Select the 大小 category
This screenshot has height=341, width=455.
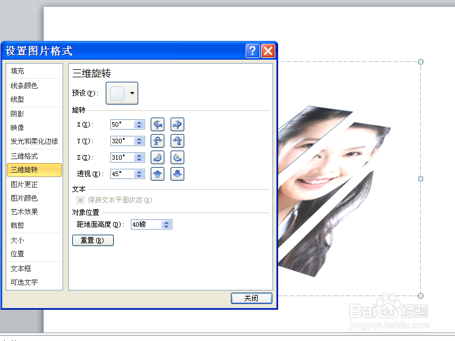click(34, 240)
